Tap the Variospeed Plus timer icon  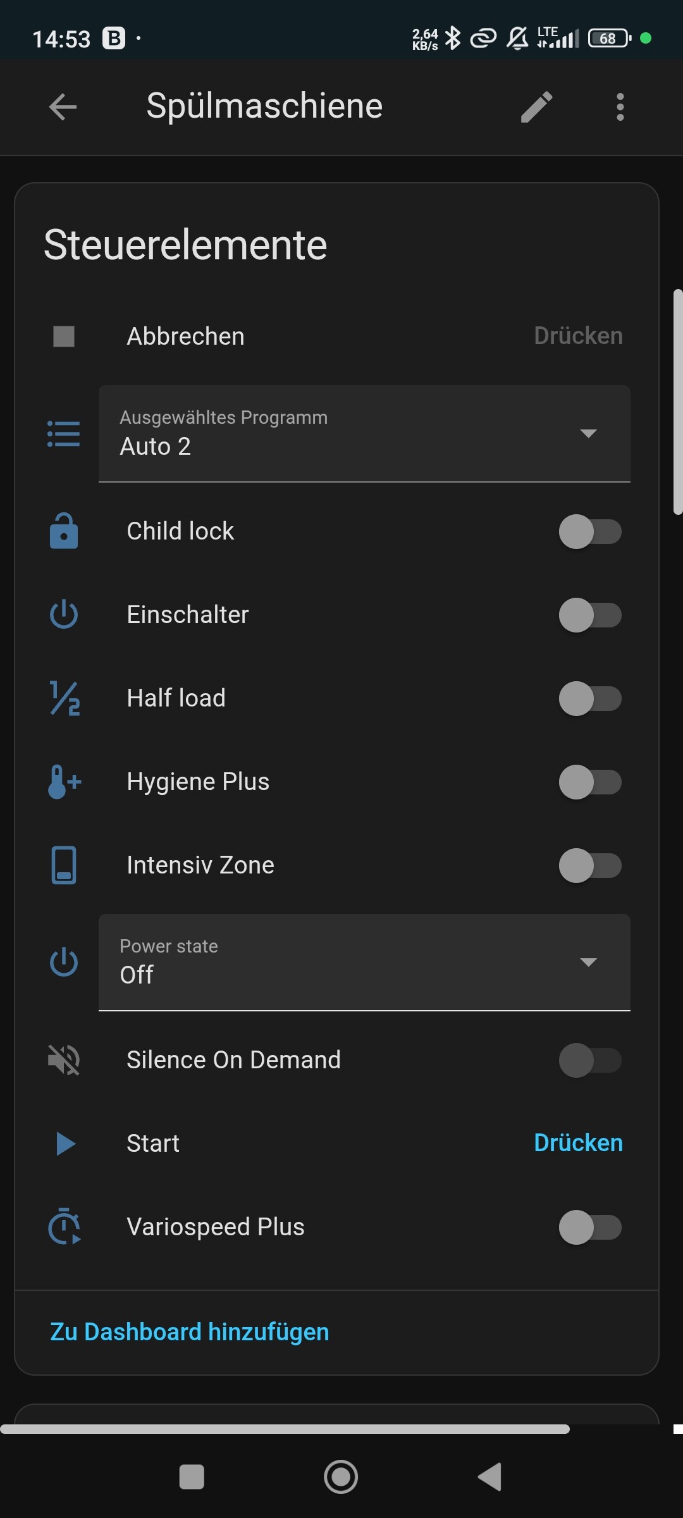[65, 1227]
